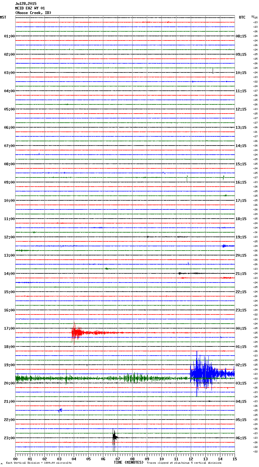
Task: Click the 18:15 UTC time label
Action: click(241, 219)
